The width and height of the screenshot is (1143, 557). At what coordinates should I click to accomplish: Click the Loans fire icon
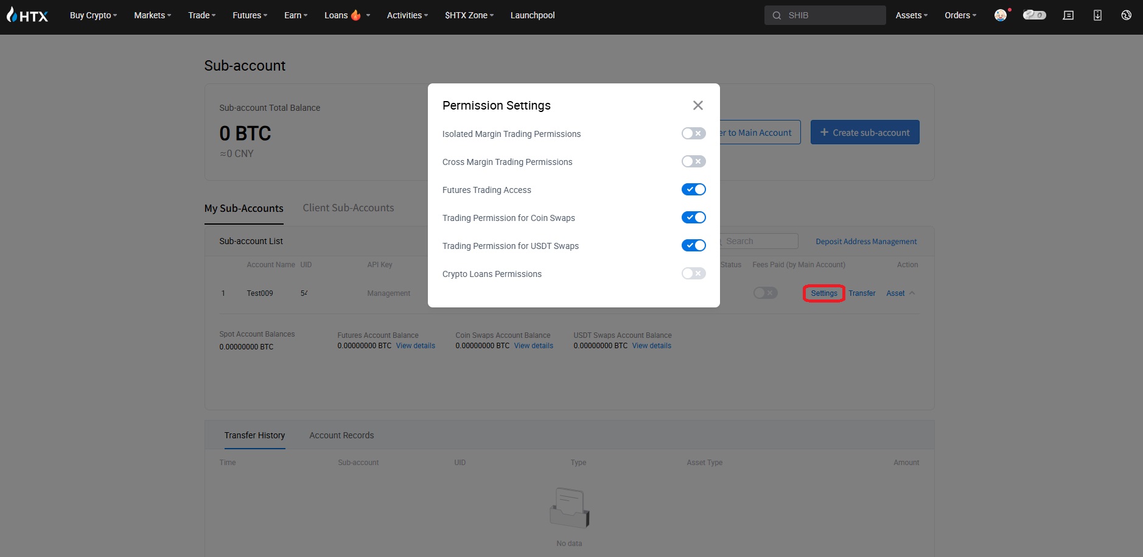(x=356, y=15)
